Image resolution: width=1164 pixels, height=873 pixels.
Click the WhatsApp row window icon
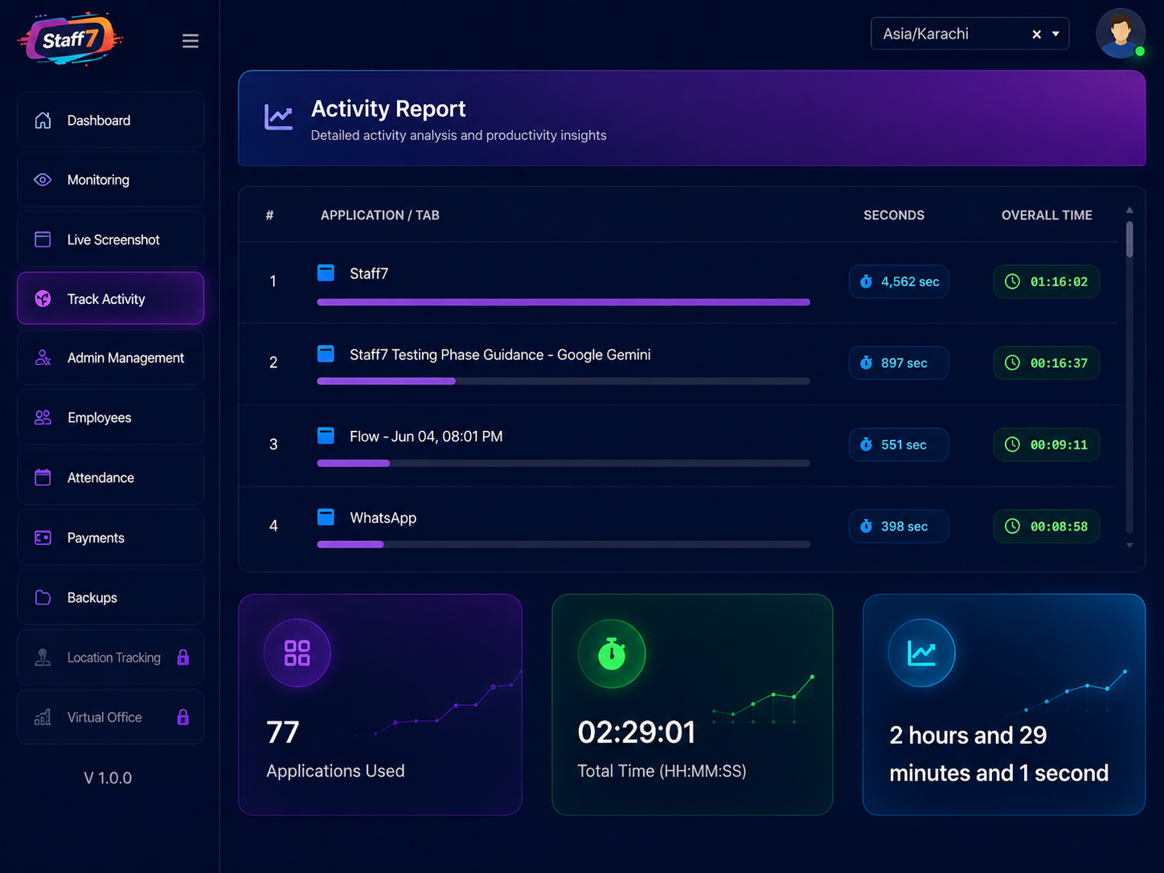tap(326, 517)
